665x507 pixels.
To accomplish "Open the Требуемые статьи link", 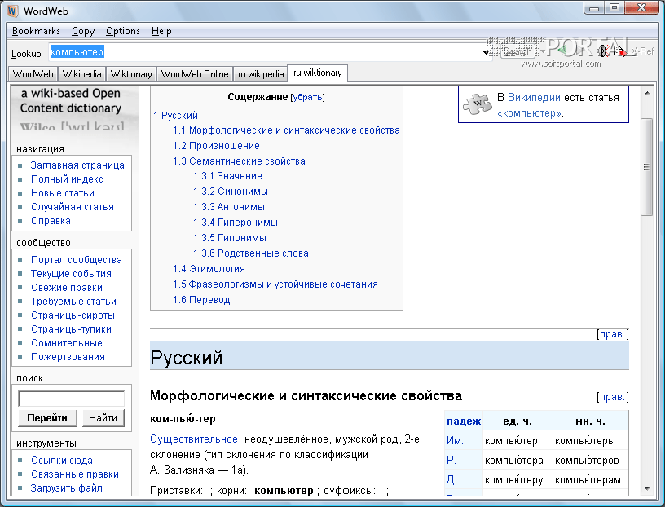I will (x=74, y=302).
